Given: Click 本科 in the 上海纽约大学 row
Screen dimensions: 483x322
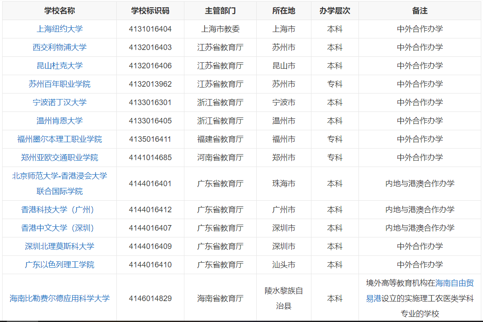Looking at the screenshot, I should pos(335,29).
